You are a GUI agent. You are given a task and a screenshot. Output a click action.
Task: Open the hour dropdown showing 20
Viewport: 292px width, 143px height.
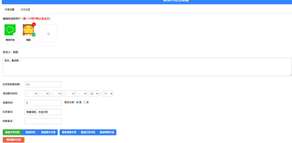[93, 94]
